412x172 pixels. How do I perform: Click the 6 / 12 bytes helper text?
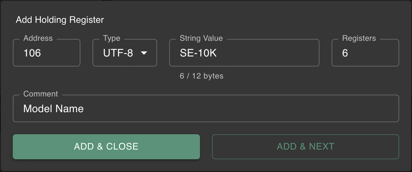[201, 76]
